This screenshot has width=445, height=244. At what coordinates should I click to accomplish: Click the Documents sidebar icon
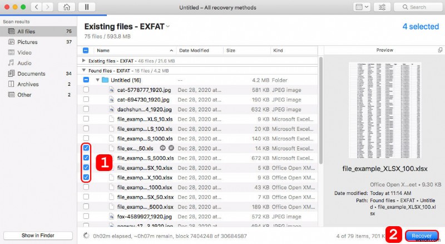pyautogui.click(x=11, y=74)
